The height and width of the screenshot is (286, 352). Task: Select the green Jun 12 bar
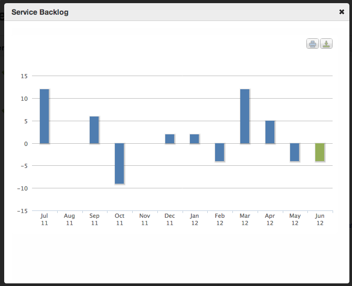pyautogui.click(x=319, y=152)
